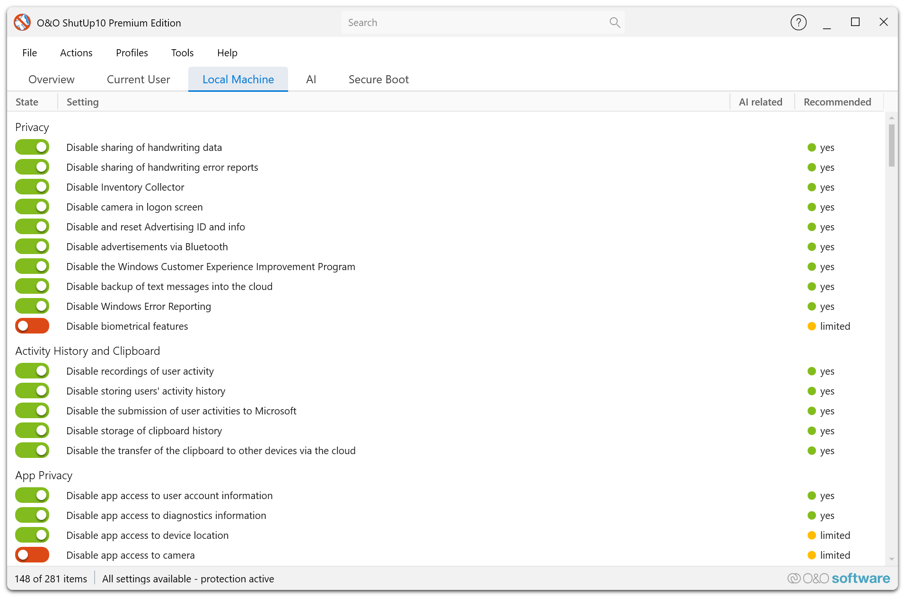Toggle Disable app access to device location

point(32,535)
